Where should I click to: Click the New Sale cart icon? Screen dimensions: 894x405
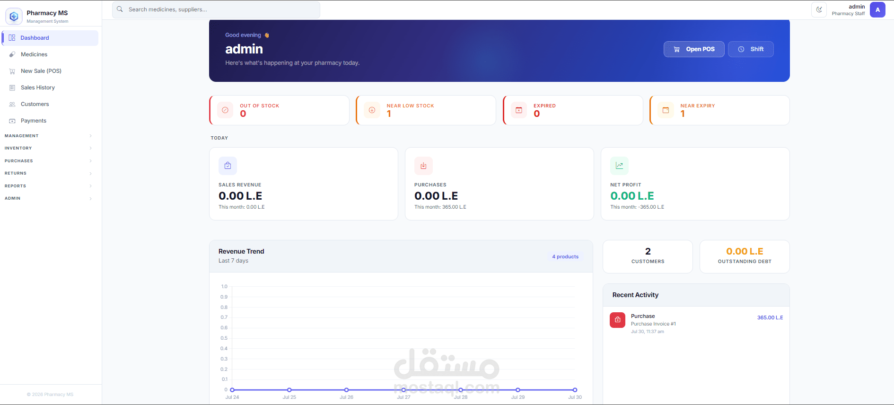[12, 71]
